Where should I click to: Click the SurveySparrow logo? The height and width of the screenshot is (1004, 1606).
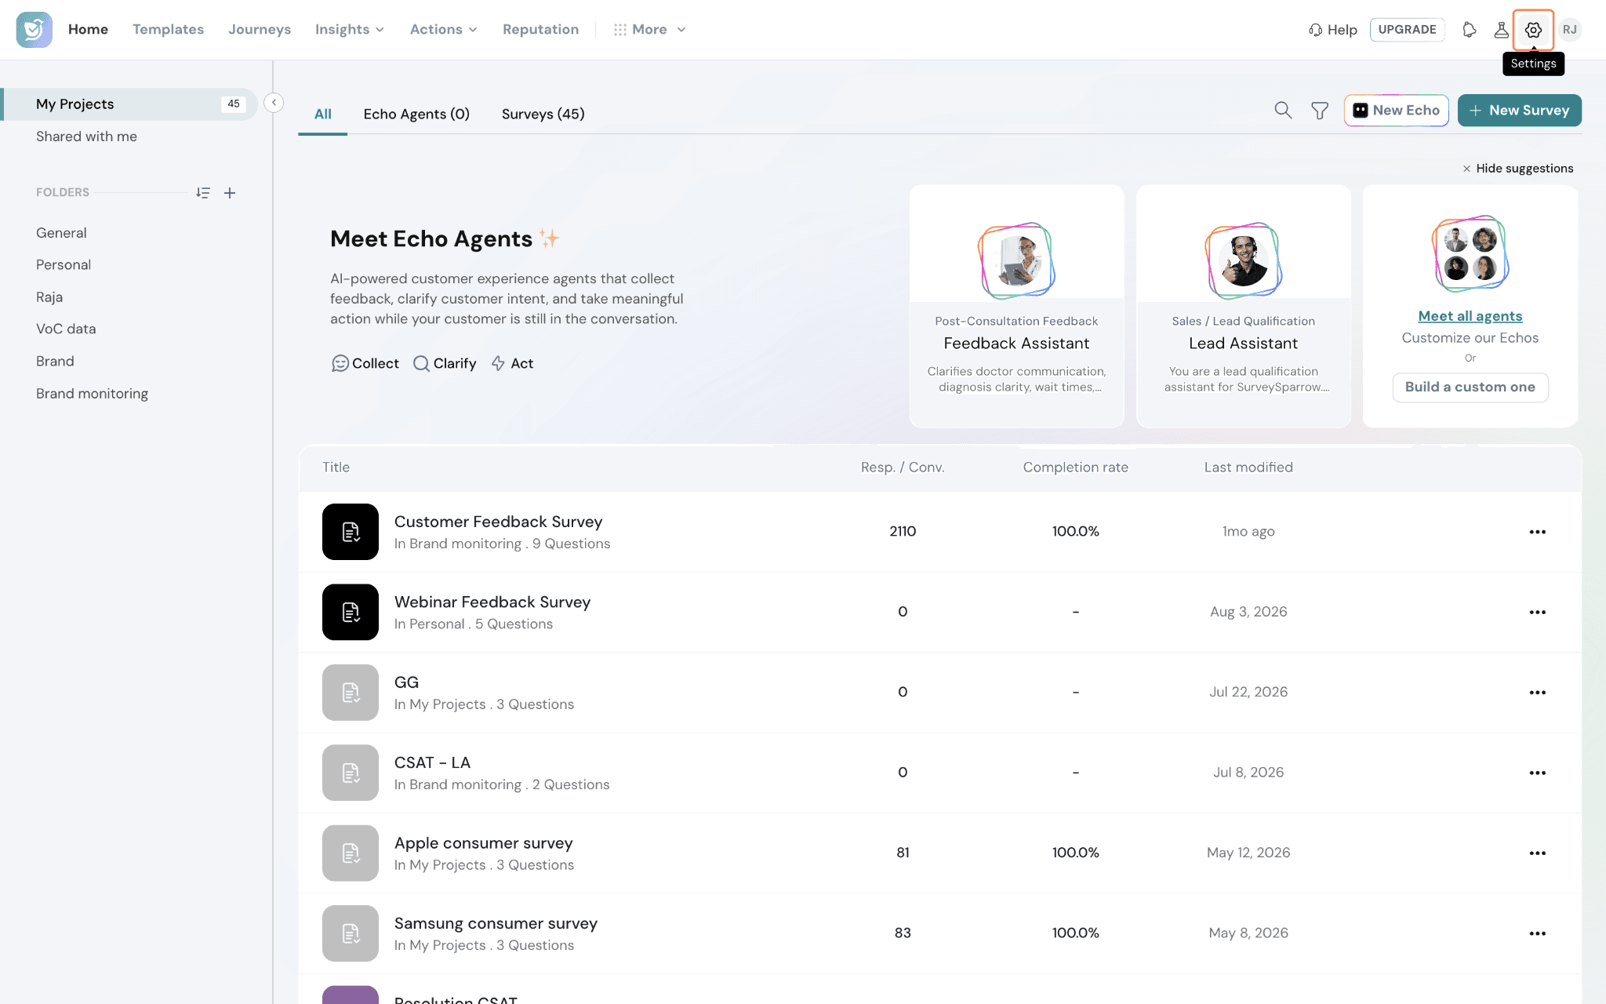click(x=35, y=30)
